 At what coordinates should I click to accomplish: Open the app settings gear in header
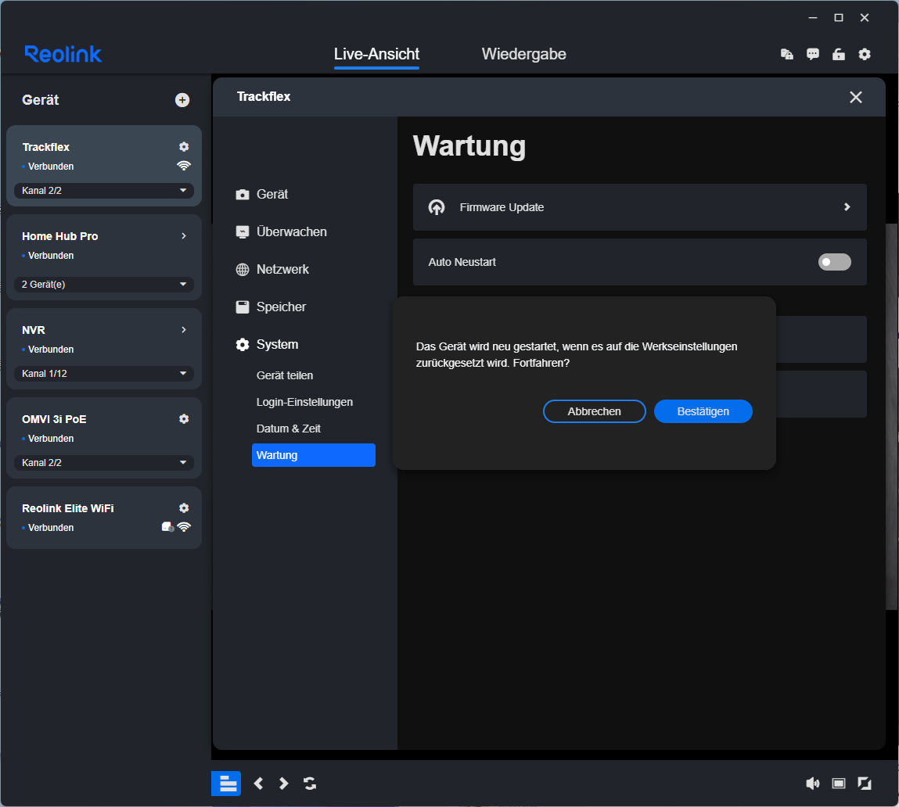coord(864,54)
